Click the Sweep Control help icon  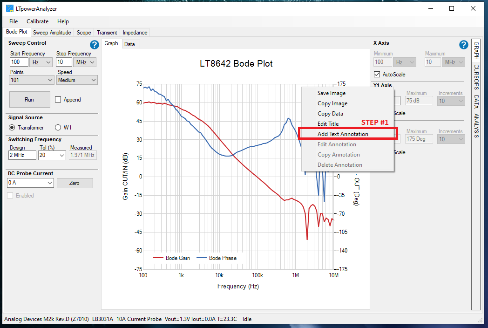[95, 45]
